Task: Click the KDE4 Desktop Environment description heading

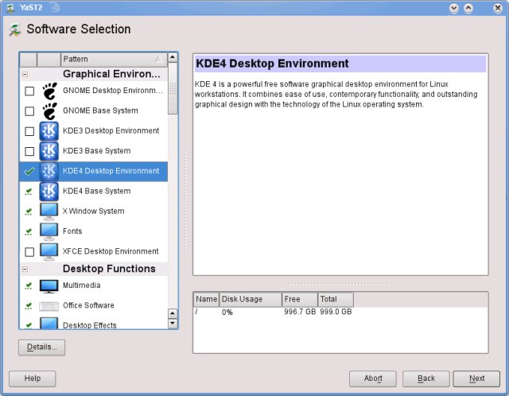Action: 272,64
